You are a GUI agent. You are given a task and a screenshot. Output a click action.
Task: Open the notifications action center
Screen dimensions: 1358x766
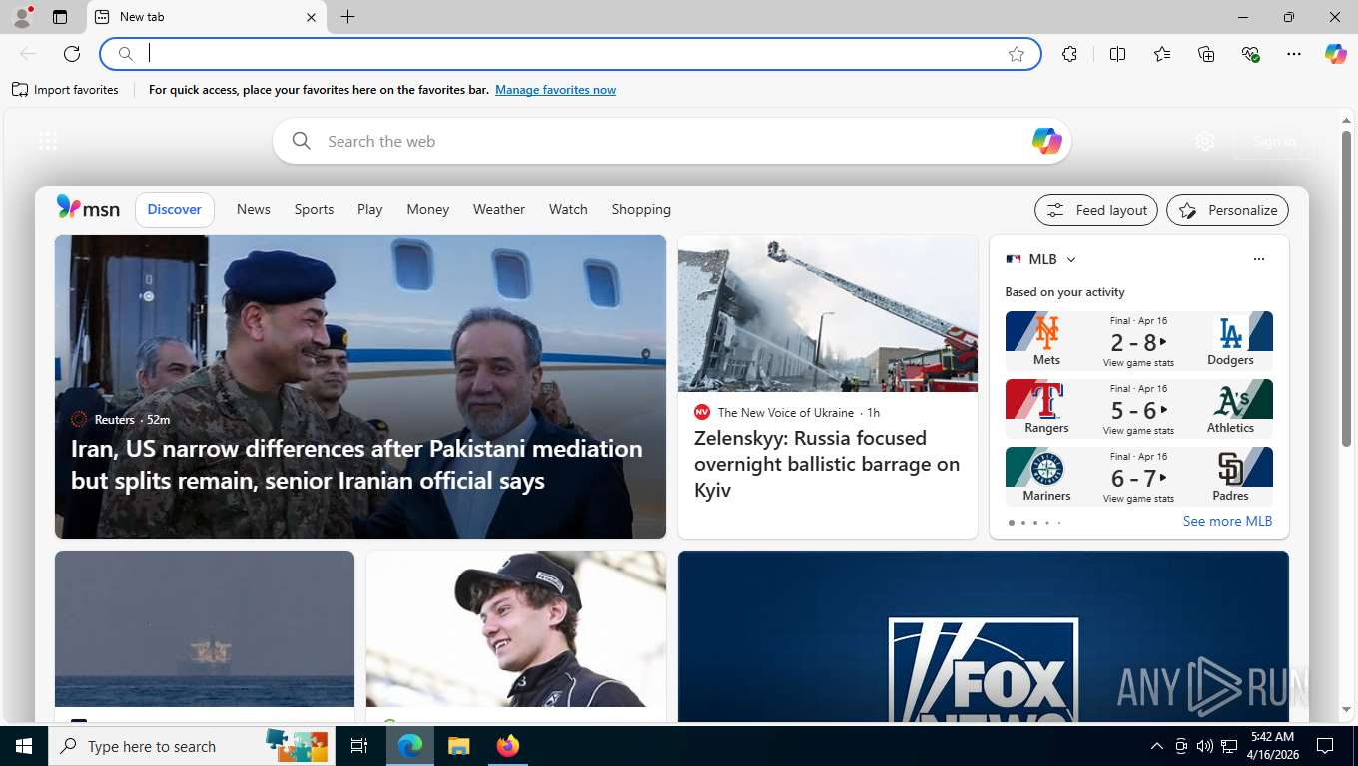click(1325, 746)
